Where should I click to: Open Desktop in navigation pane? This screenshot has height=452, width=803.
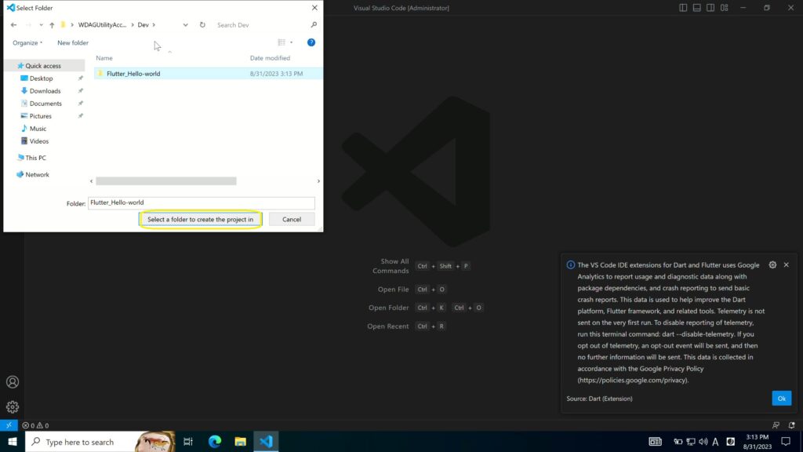point(41,78)
